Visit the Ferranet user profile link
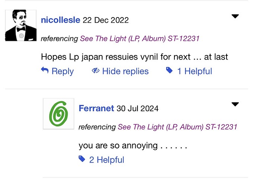This screenshot has width=253, height=186. pyautogui.click(x=97, y=108)
